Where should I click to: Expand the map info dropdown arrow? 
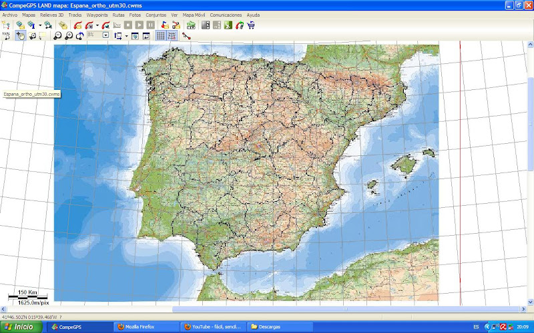tap(40, 25)
